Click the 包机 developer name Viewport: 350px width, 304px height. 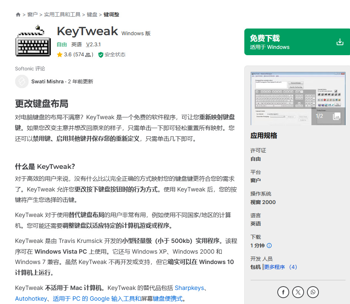(255, 267)
